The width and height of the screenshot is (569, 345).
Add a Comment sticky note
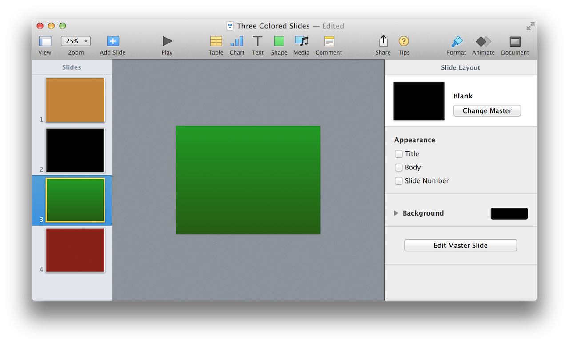tap(329, 42)
